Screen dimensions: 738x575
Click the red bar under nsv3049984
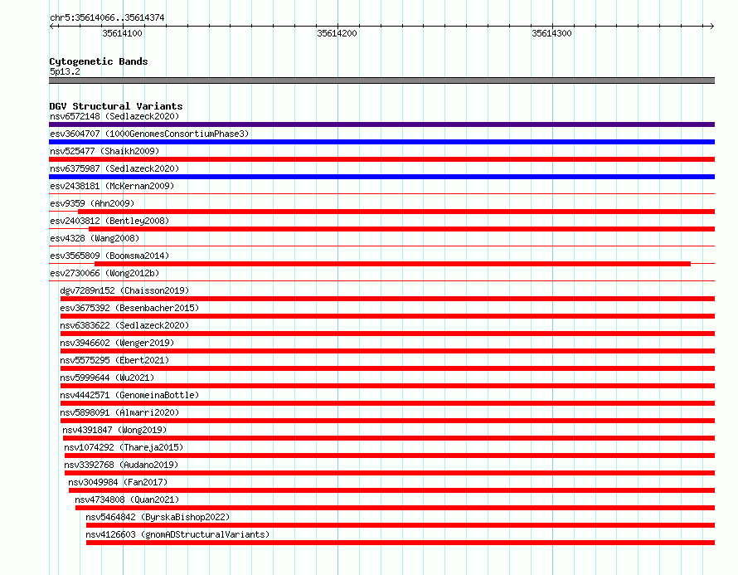click(391, 490)
